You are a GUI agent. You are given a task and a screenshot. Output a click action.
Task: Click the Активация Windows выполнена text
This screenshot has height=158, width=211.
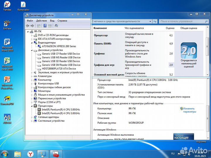point(115,135)
